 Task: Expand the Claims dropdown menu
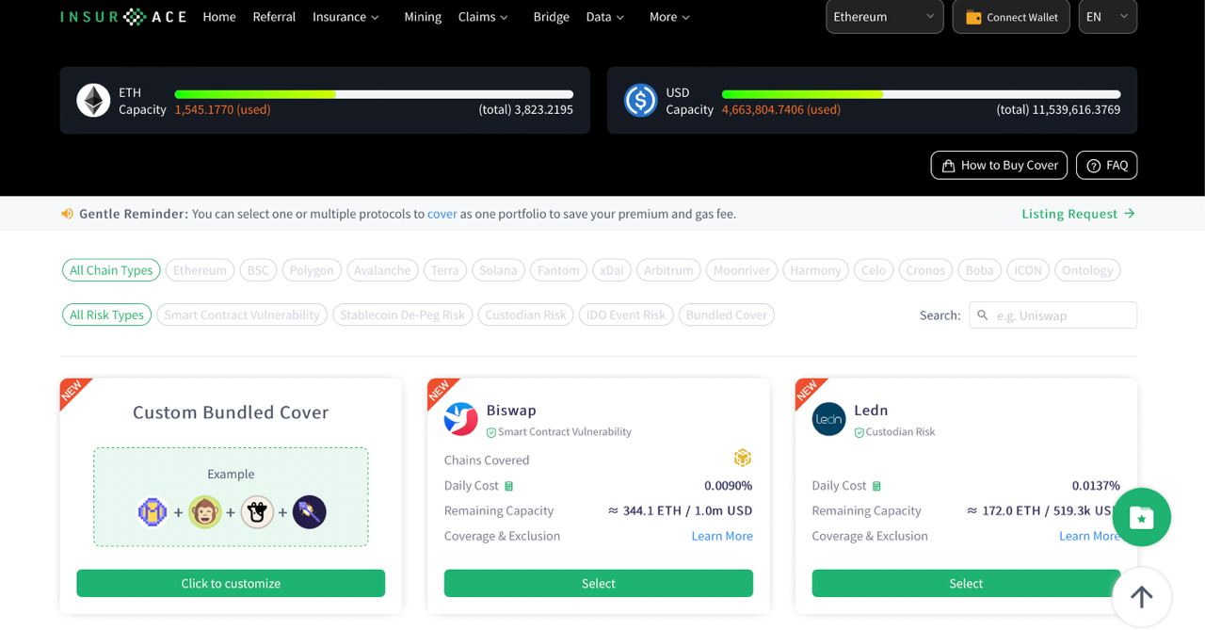pyautogui.click(x=483, y=17)
